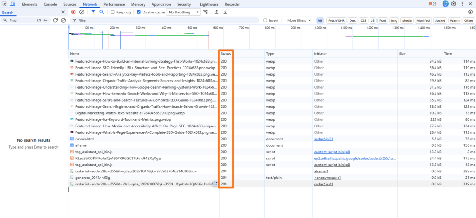476x218 pixels.
Task: Open the Recorder tab
Action: pyautogui.click(x=232, y=4)
